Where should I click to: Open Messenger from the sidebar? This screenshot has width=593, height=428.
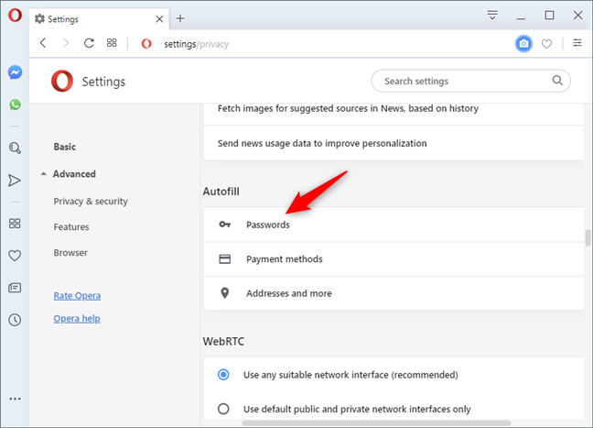(15, 72)
